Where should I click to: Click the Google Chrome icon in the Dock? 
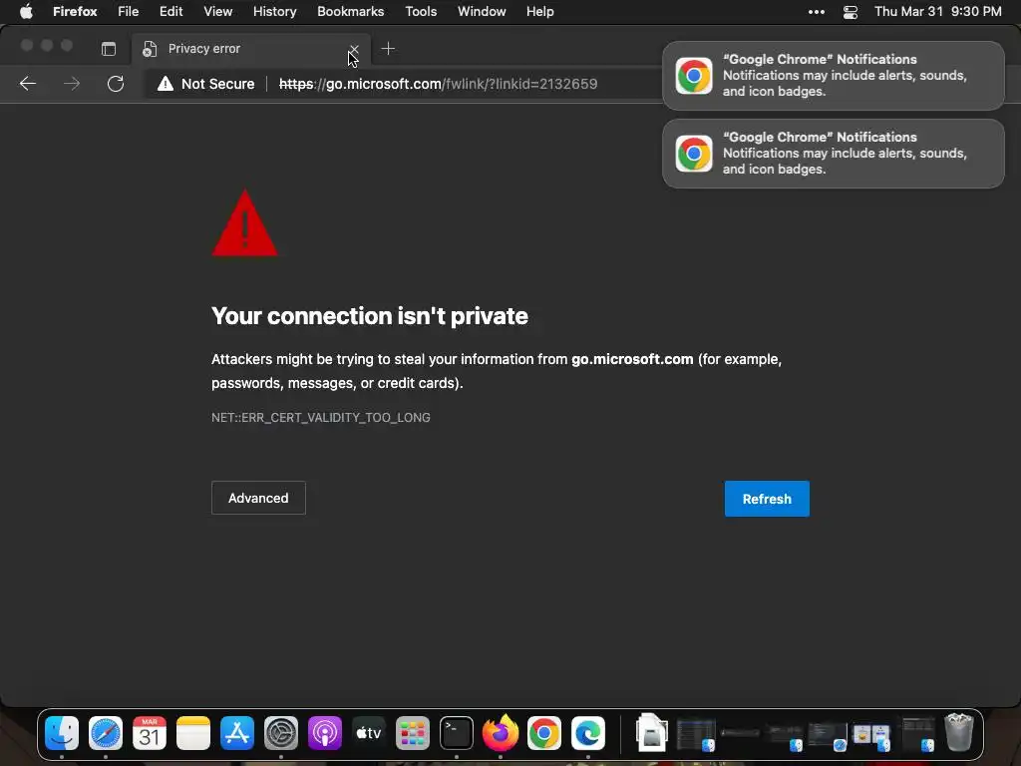click(x=544, y=733)
